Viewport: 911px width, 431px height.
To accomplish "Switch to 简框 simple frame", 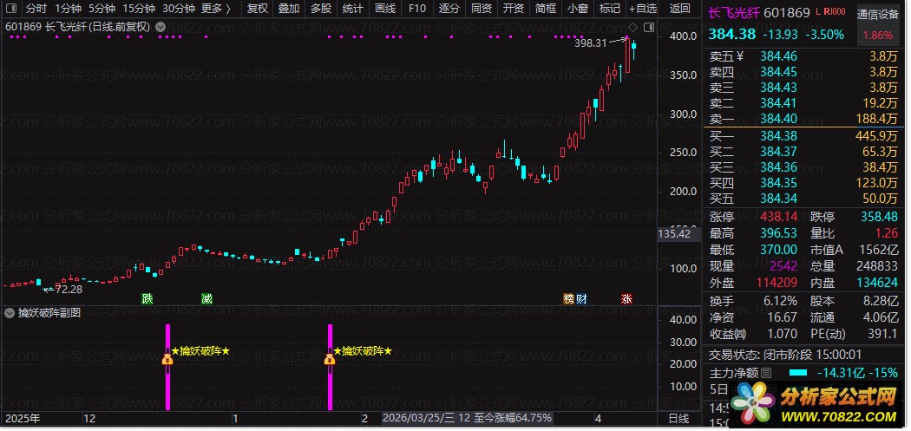I will pos(545,8).
